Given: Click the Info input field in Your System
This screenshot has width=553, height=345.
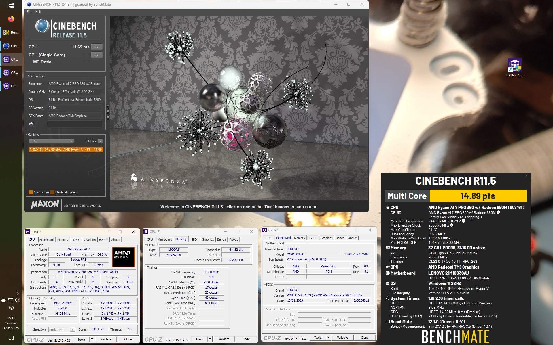Looking at the screenshot, I should coord(75,124).
